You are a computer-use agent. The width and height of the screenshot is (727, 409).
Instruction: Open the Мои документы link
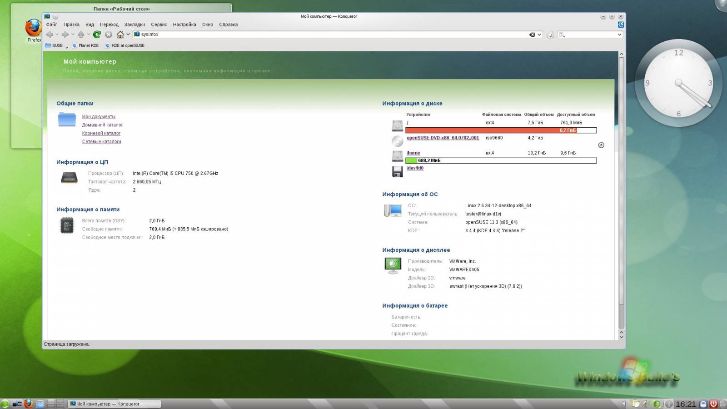point(99,117)
